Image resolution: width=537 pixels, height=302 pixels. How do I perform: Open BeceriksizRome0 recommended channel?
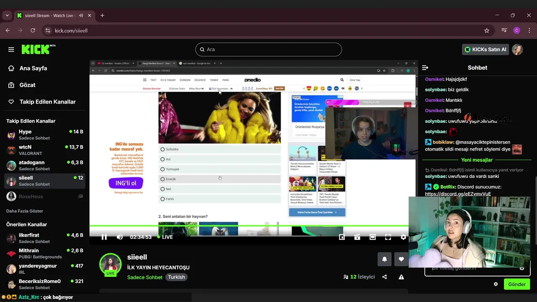pos(45,284)
